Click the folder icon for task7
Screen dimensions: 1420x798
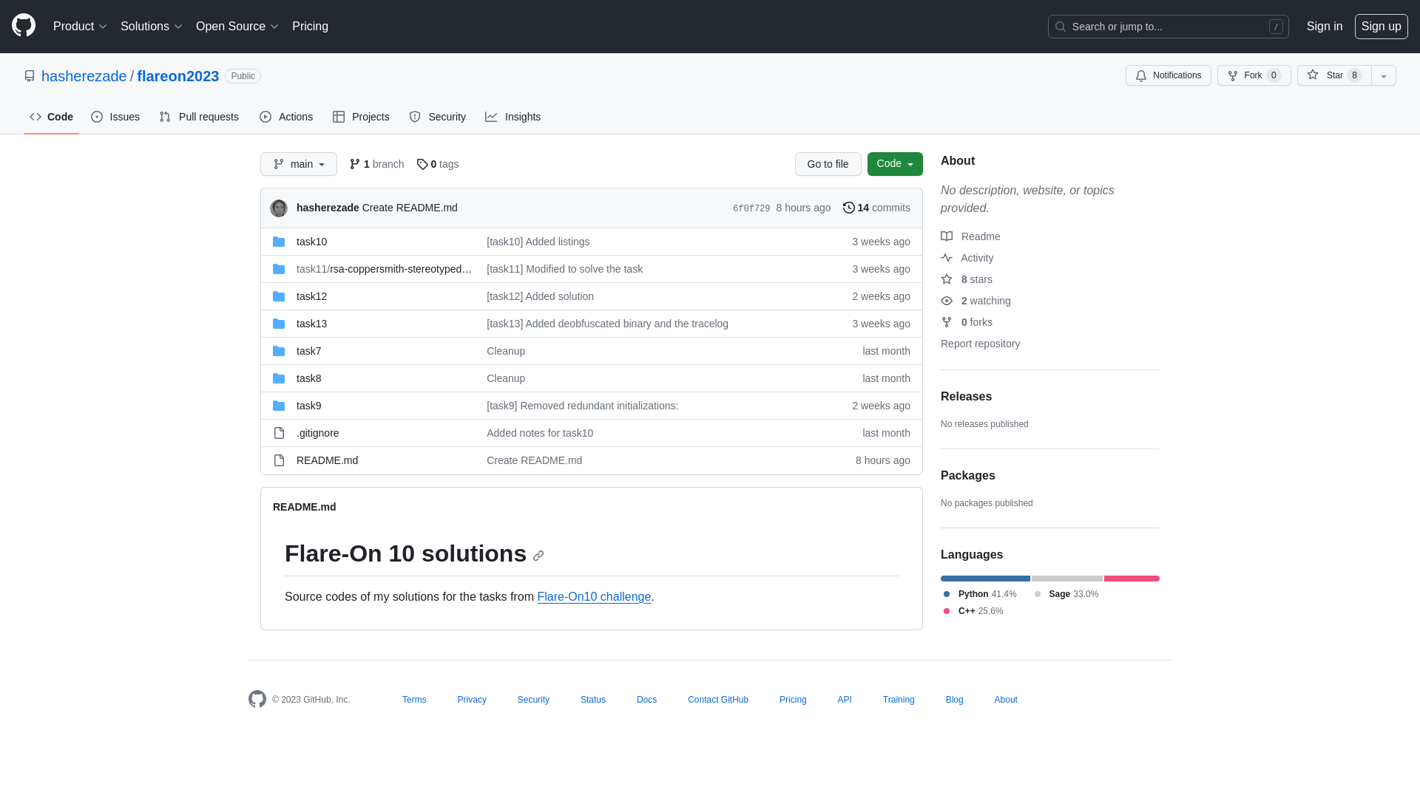[x=279, y=351]
